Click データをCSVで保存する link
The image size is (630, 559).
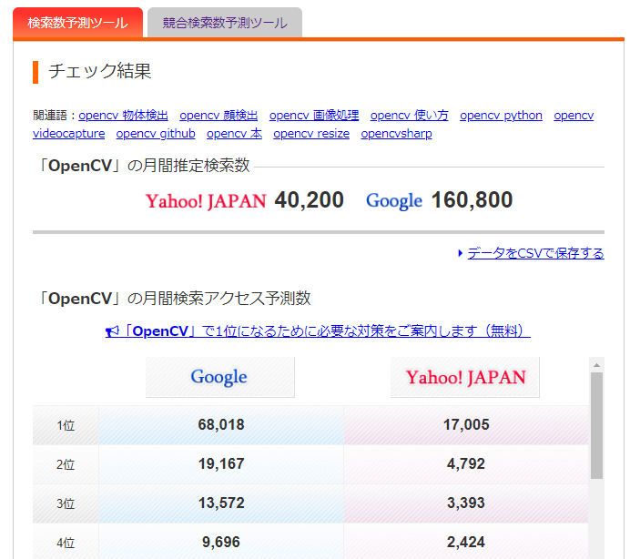pyautogui.click(x=535, y=253)
